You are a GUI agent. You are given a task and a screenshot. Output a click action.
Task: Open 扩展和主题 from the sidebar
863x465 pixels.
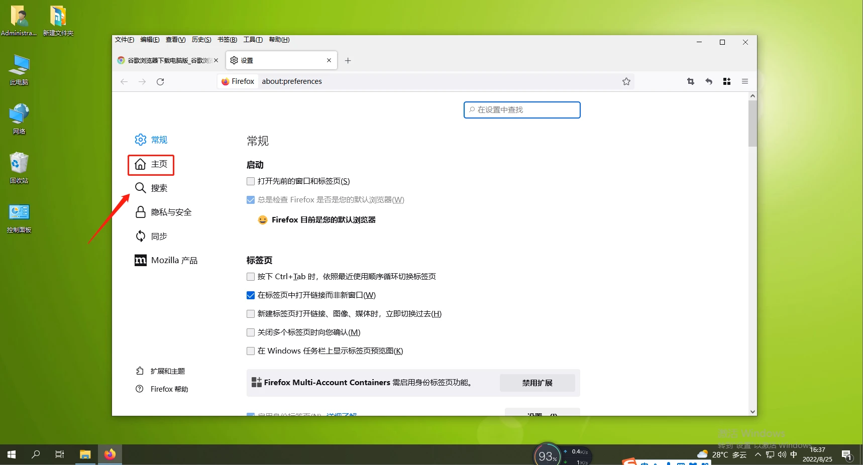pos(160,371)
